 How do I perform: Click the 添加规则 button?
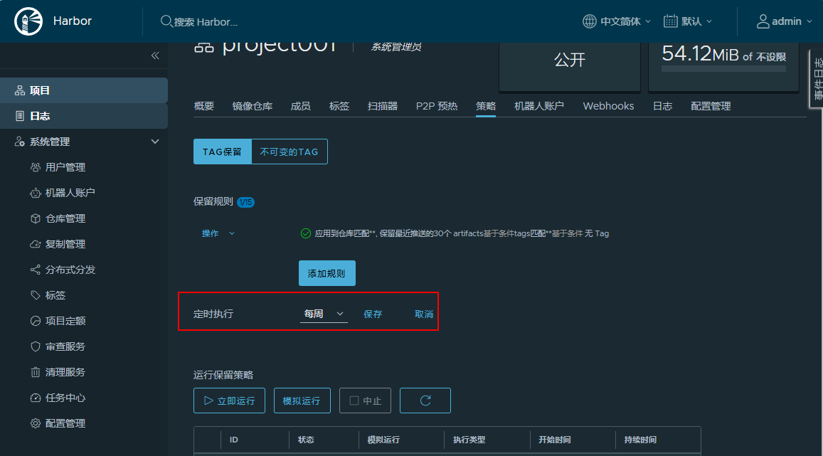pos(327,273)
